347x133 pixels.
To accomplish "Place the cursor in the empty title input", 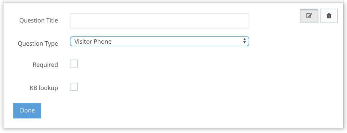I will [159, 21].
